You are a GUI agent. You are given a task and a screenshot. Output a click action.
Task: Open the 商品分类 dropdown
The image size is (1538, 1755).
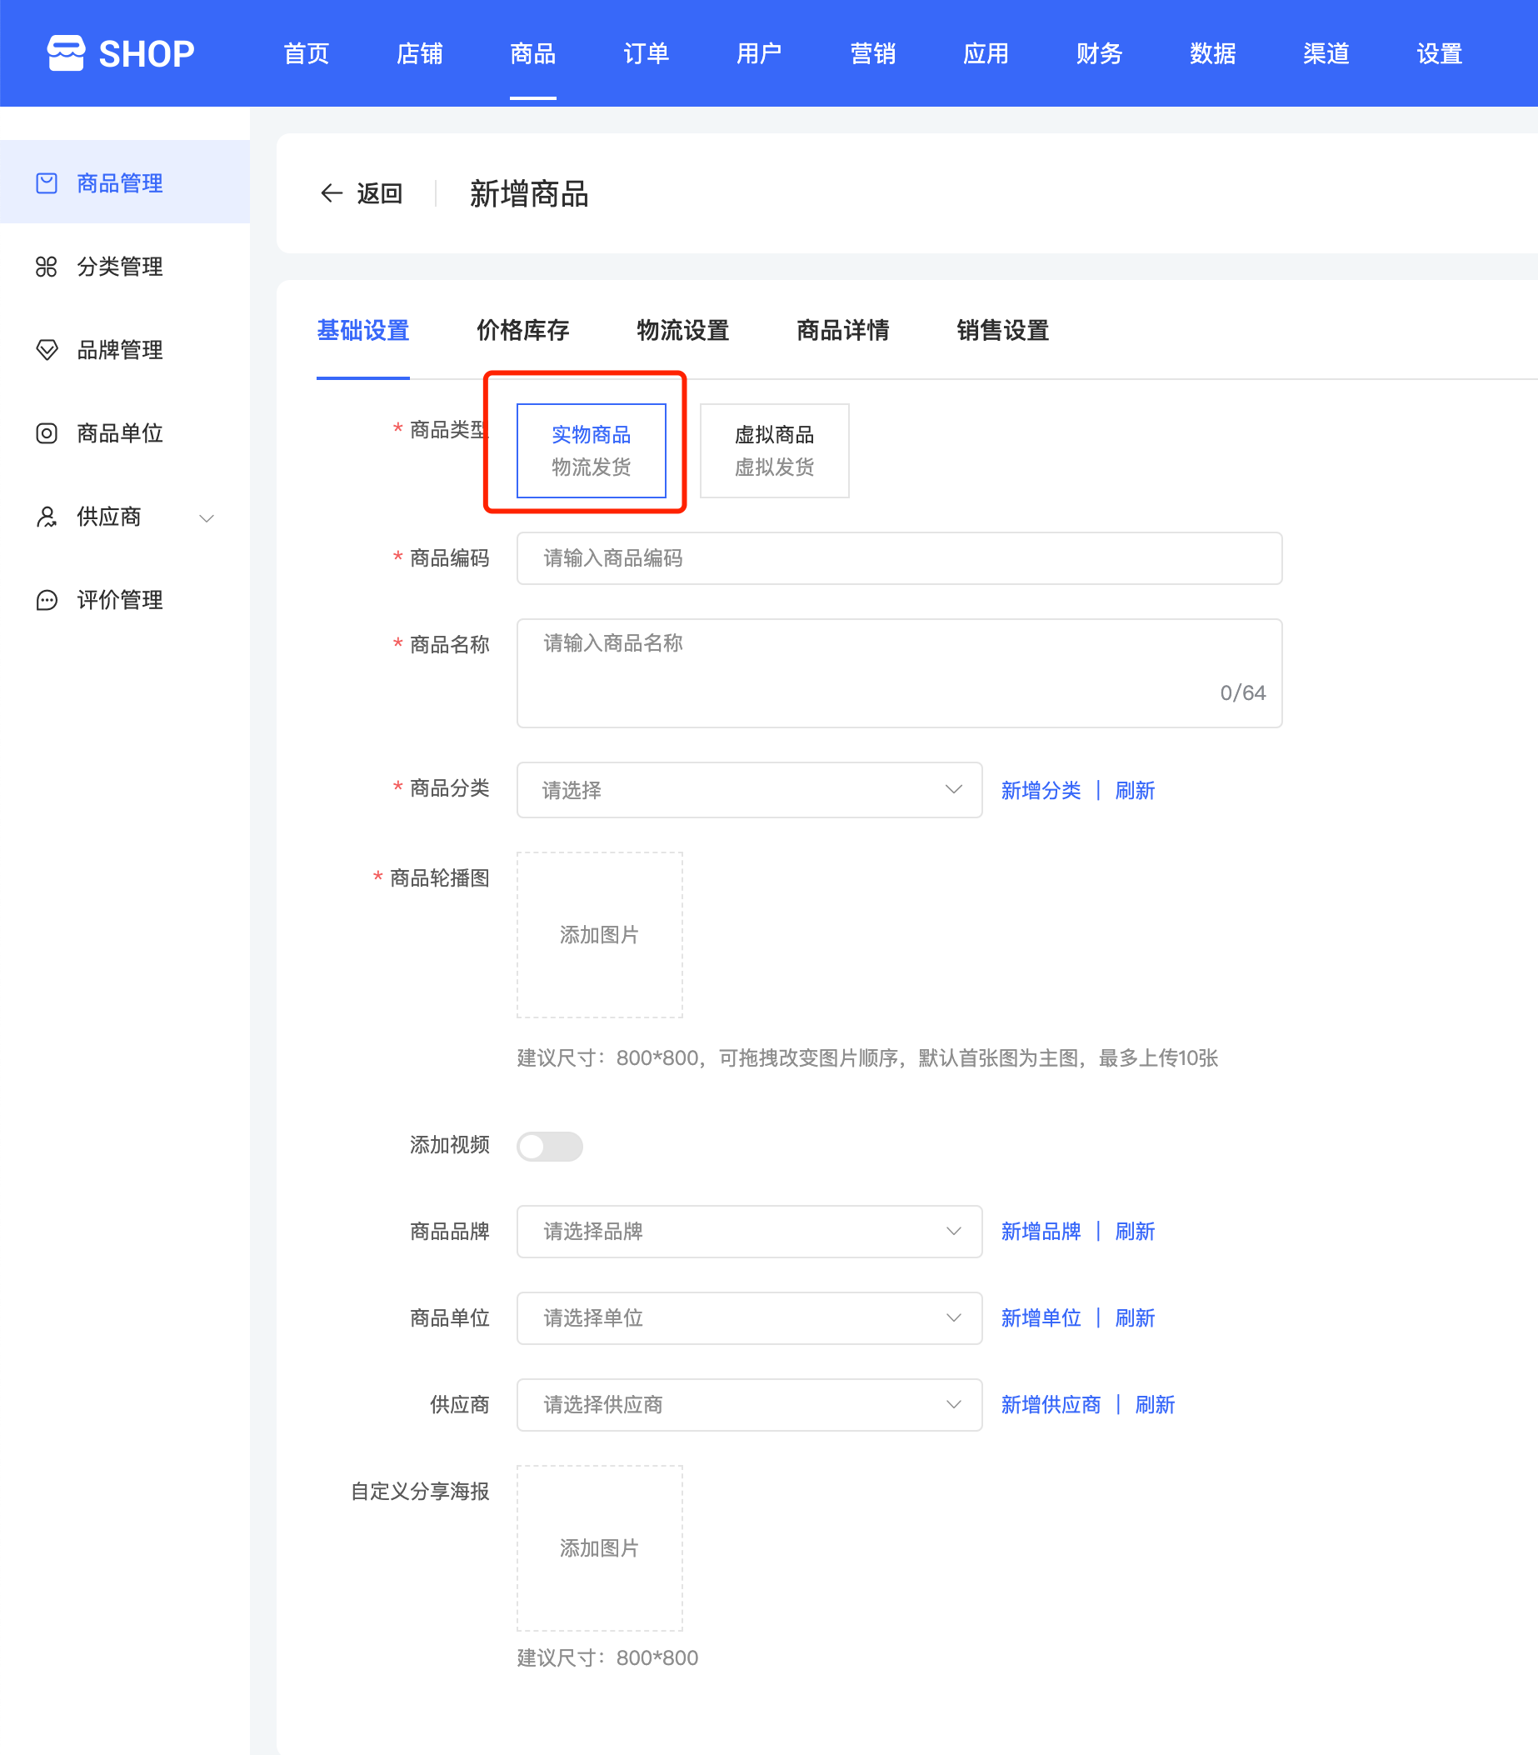(748, 790)
